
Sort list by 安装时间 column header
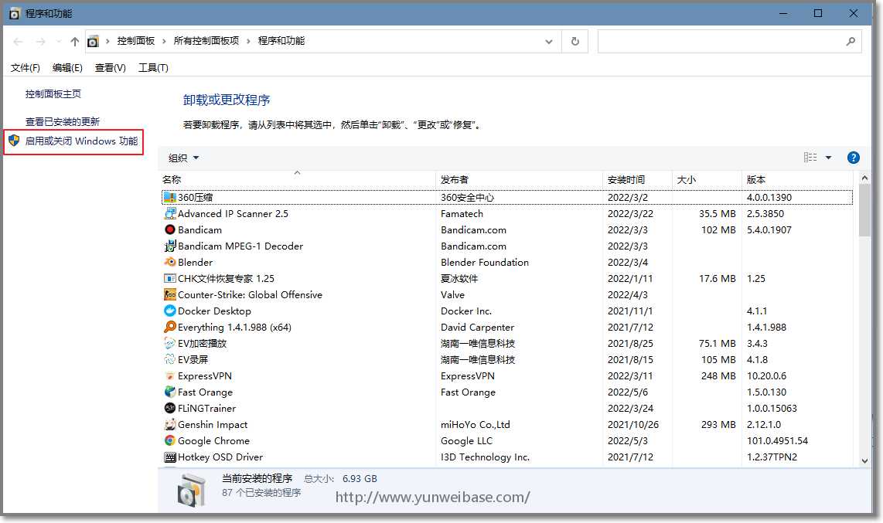point(637,179)
